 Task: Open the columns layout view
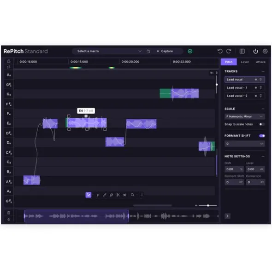[242, 51]
